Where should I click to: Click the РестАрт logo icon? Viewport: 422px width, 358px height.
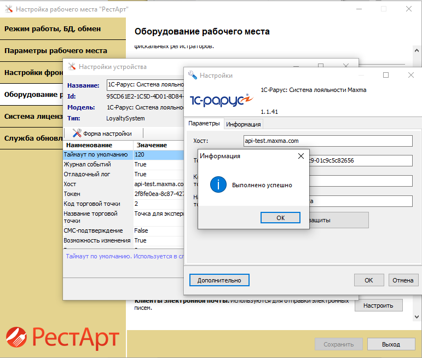click(x=16, y=337)
